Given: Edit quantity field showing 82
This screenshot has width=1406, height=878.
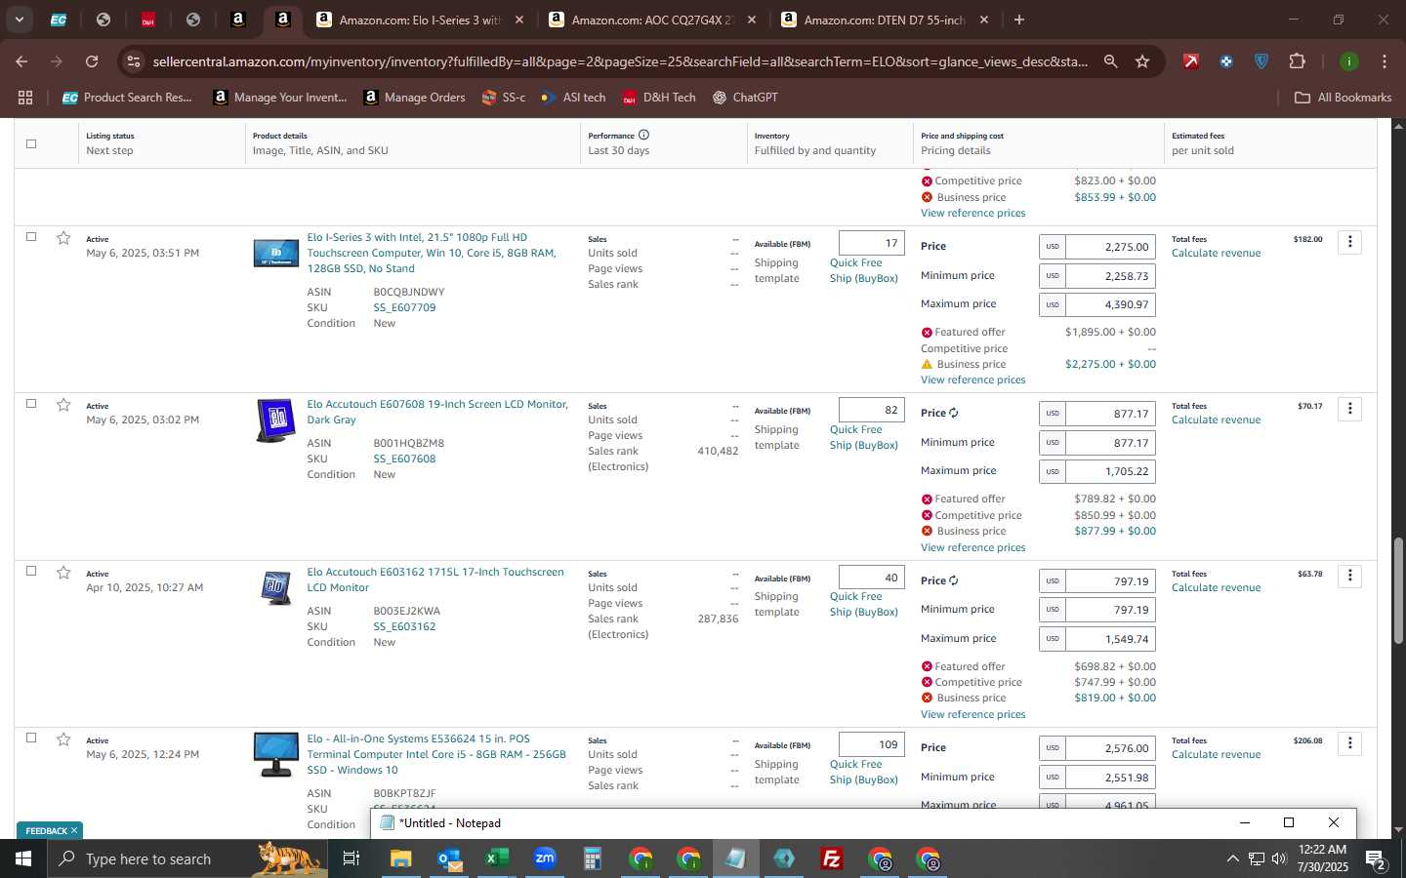Looking at the screenshot, I should [872, 410].
